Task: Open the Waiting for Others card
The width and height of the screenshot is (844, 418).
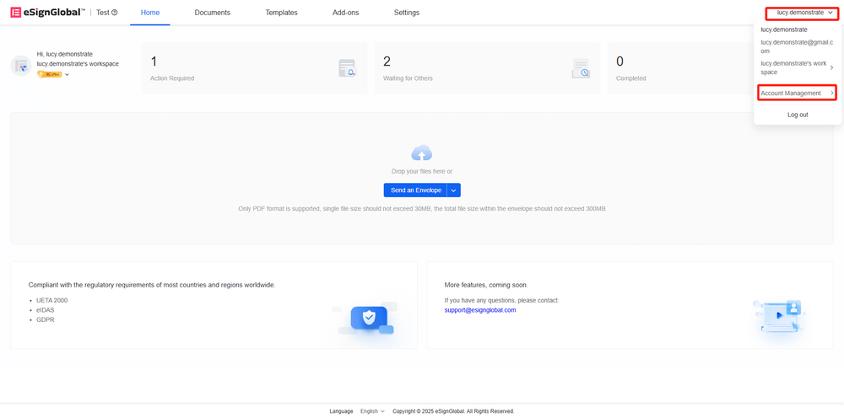Action: 487,68
